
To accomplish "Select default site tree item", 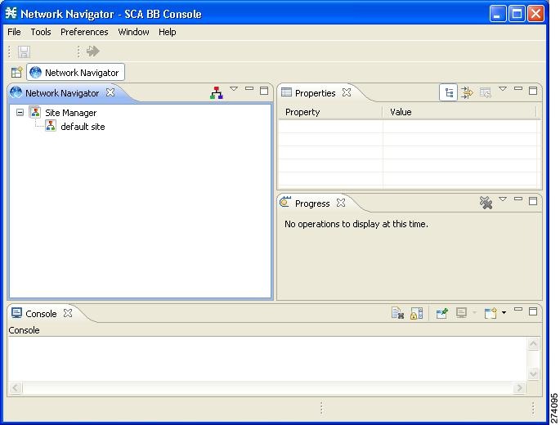I will point(83,127).
